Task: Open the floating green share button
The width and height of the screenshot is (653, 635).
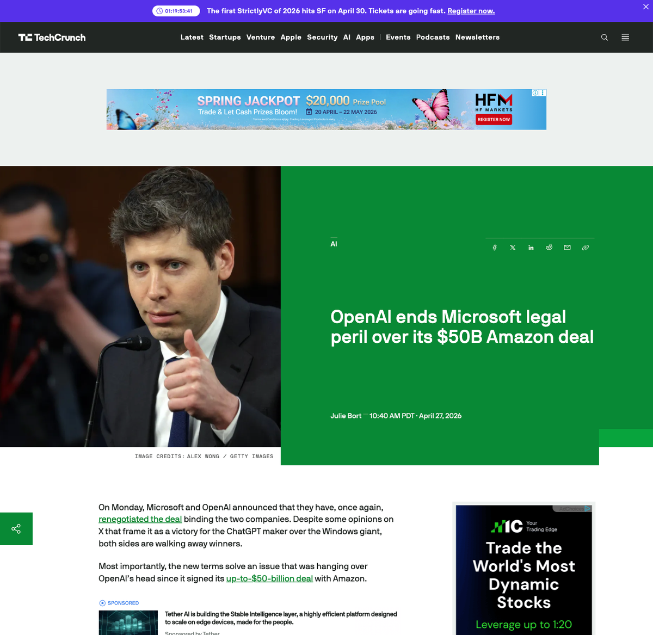Action: [x=16, y=529]
